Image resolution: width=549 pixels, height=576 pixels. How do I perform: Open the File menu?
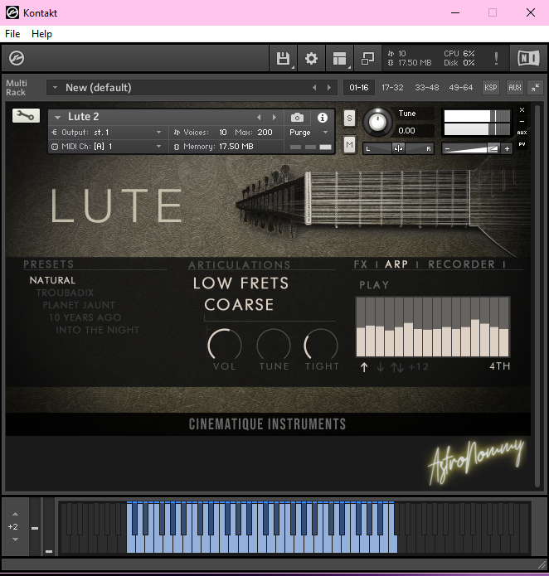click(12, 34)
